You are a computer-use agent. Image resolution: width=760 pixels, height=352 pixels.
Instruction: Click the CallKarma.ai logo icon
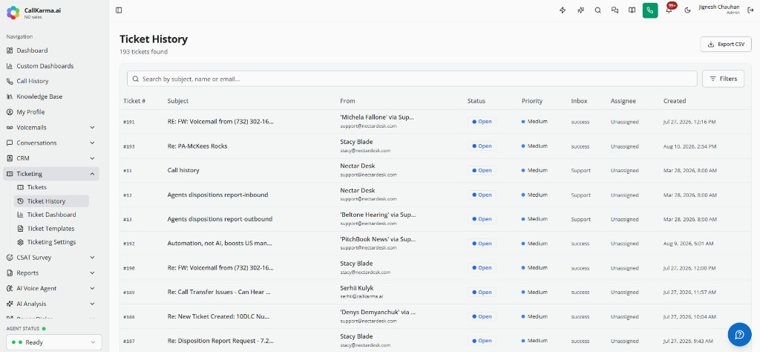click(x=13, y=13)
